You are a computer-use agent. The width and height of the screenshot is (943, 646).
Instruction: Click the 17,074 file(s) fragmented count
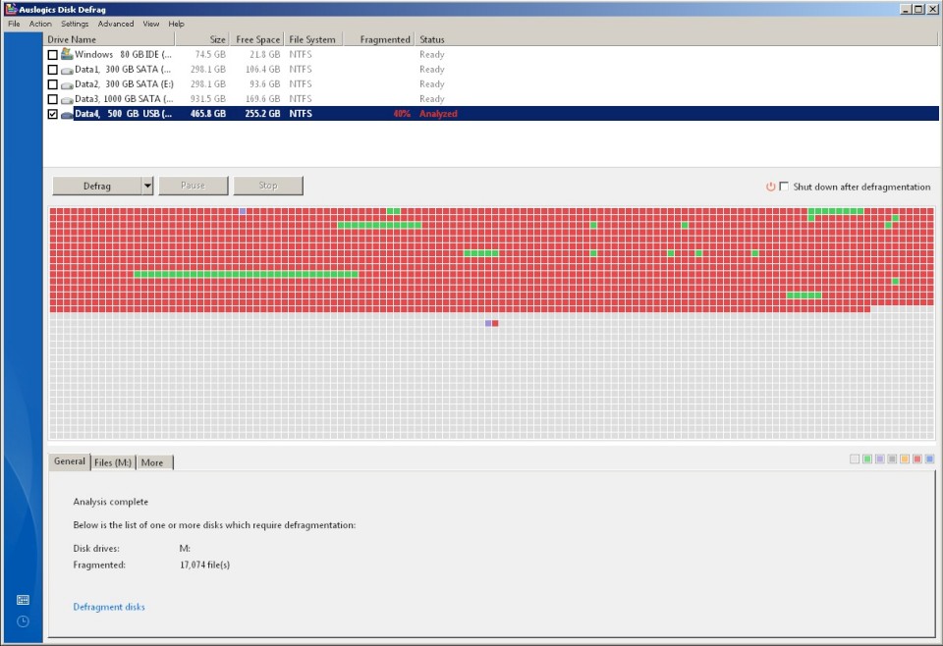pyautogui.click(x=204, y=565)
